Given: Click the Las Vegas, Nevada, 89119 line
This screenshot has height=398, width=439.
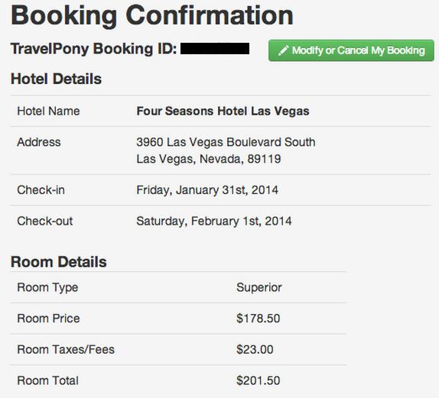Looking at the screenshot, I should click(x=209, y=159).
